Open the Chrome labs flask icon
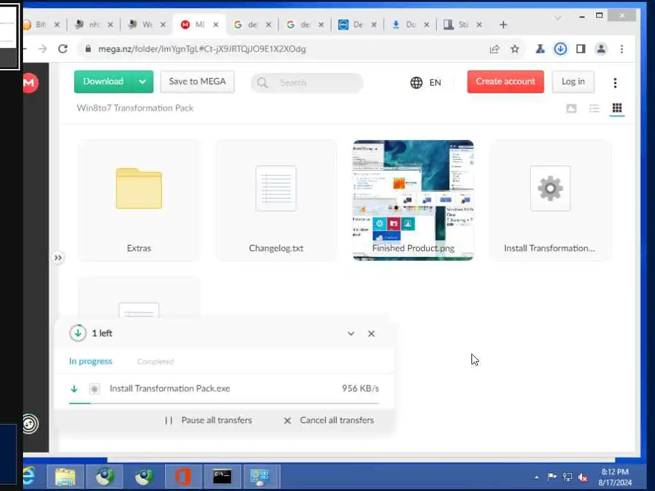Viewport: 655px width, 491px height. click(540, 49)
